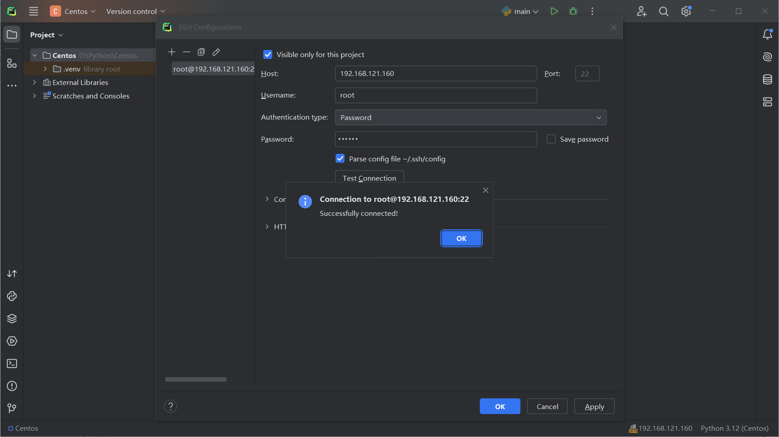Toggle Visible only for this project
Viewport: 779px width, 437px height.
tap(268, 54)
